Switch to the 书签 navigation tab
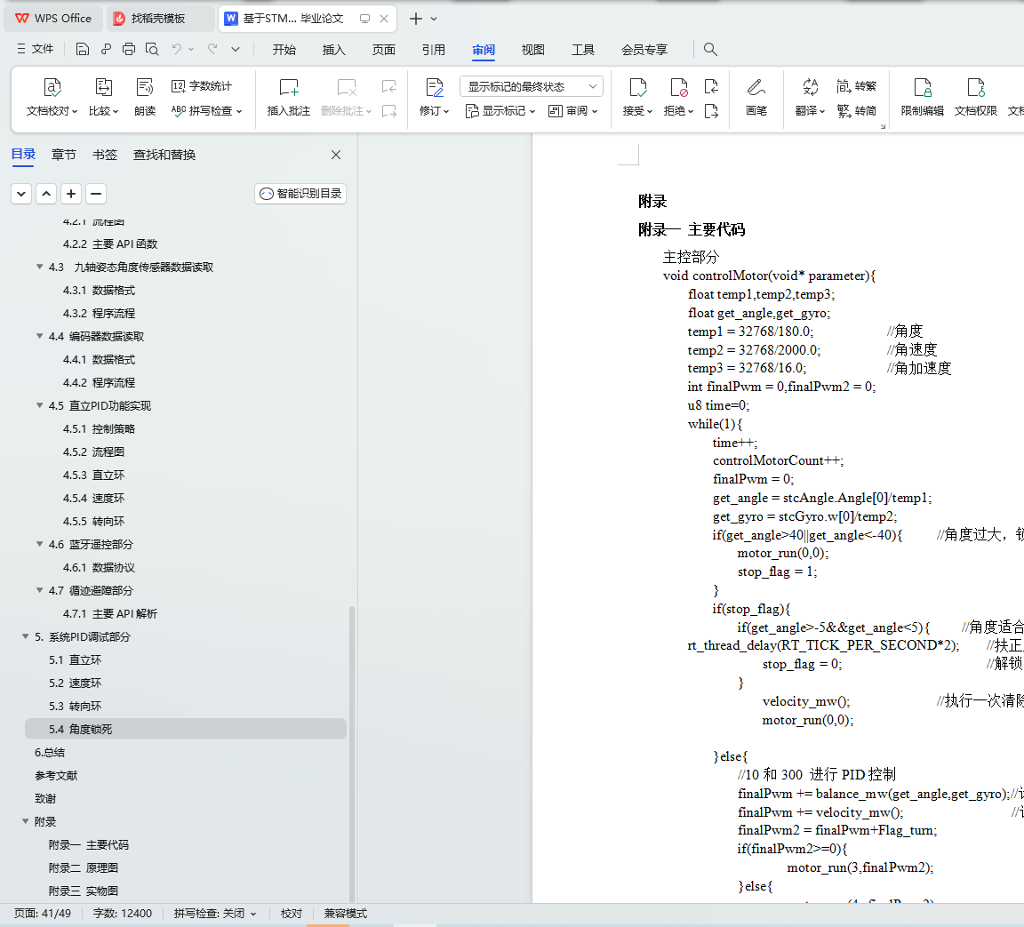This screenshot has width=1024, height=927. 105,155
